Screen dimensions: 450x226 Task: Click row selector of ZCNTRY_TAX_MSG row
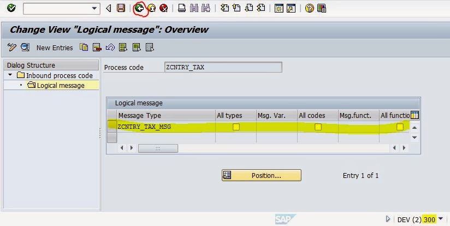112,127
